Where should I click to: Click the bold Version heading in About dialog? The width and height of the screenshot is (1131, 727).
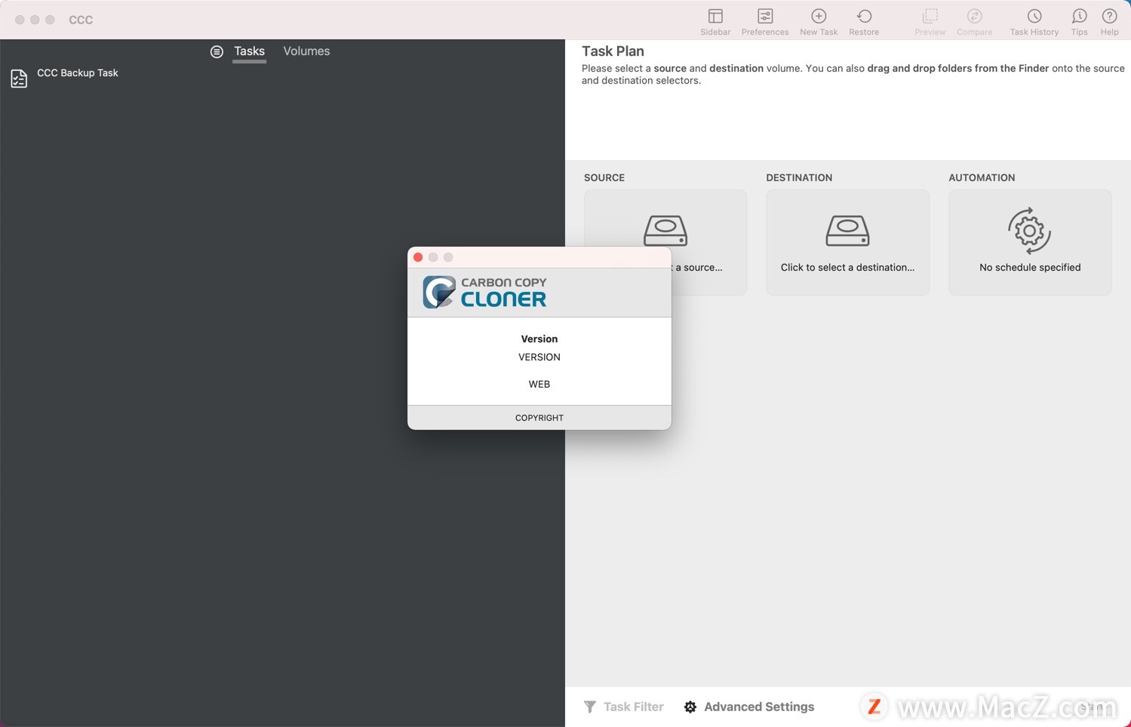pyautogui.click(x=539, y=339)
